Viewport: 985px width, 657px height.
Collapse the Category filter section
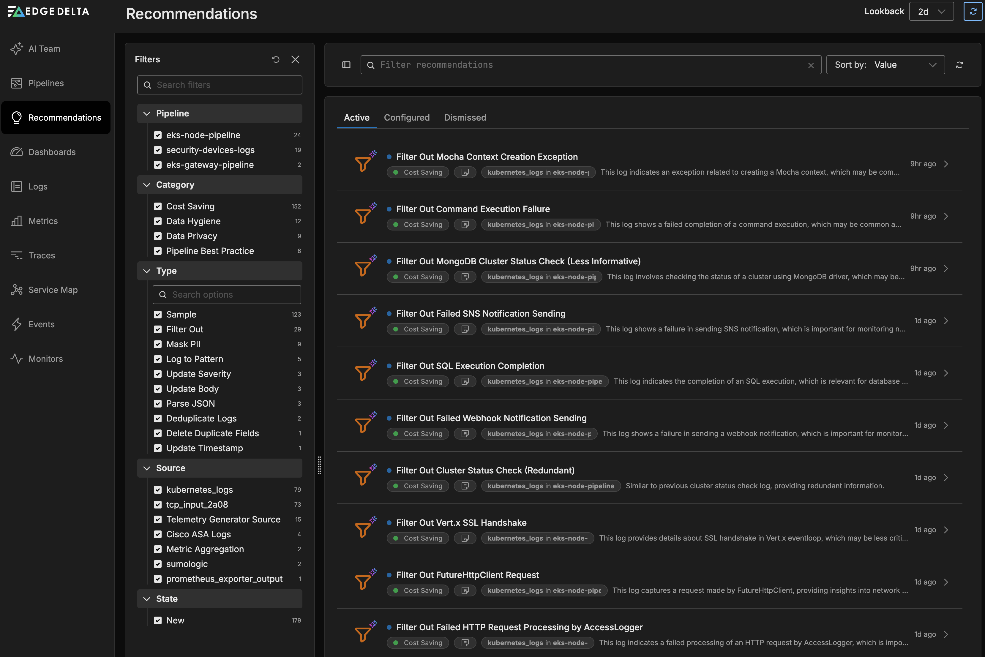click(x=147, y=185)
